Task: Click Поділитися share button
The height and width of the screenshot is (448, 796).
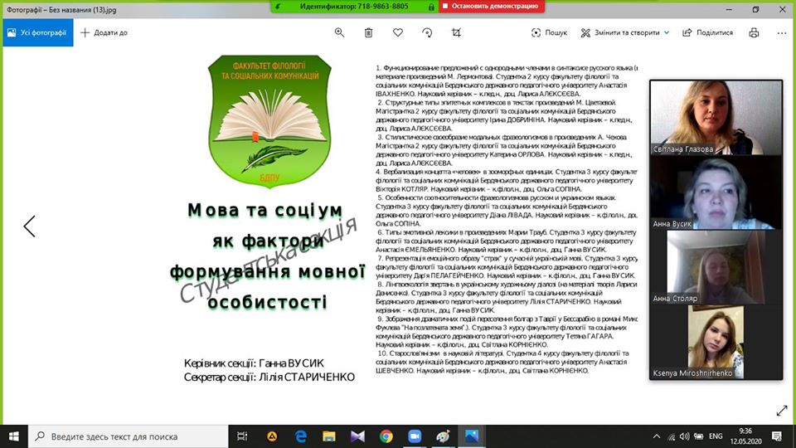Action: (x=707, y=32)
